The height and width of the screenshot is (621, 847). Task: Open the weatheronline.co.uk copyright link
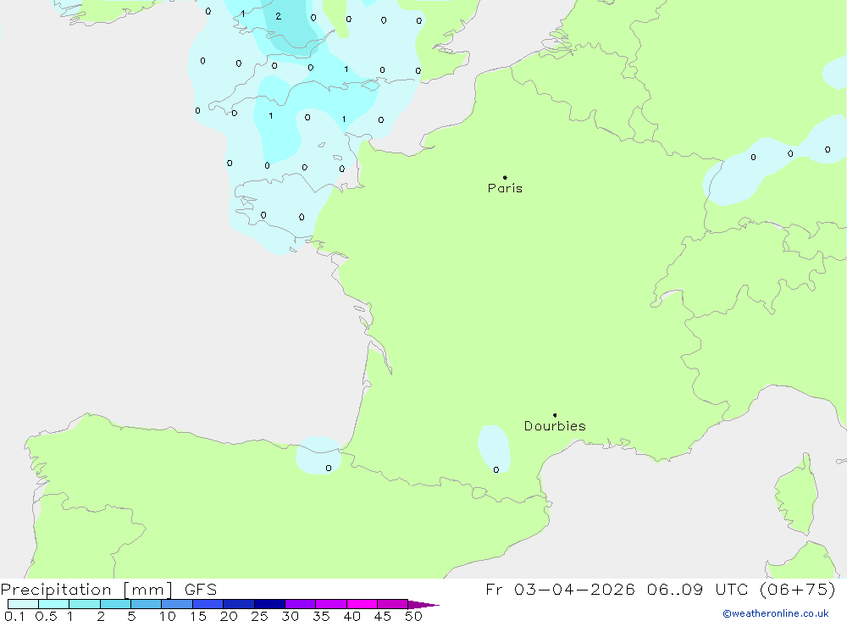(x=775, y=613)
